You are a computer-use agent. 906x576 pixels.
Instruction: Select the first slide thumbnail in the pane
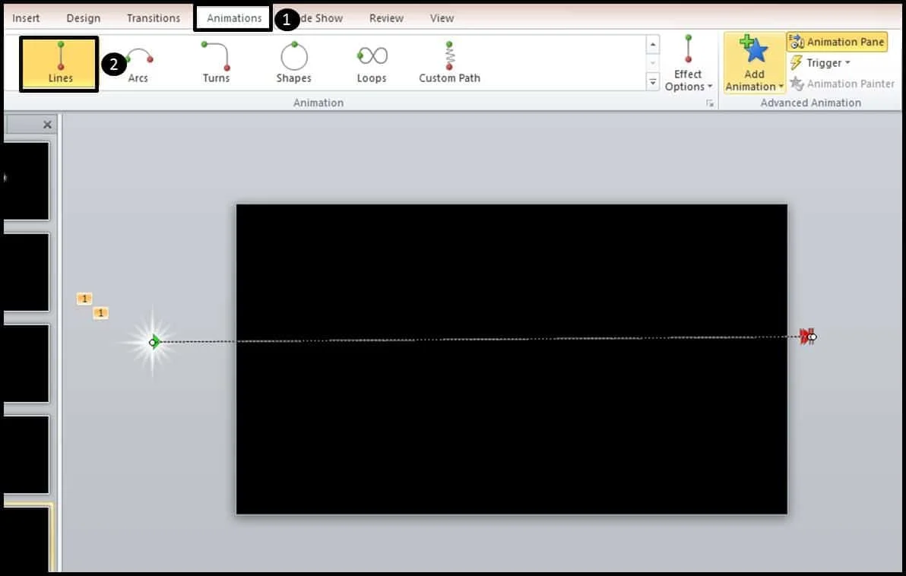tap(26, 181)
